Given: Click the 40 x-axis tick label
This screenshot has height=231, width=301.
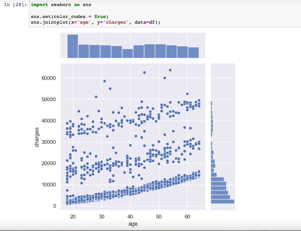Looking at the screenshot, I should [130, 217].
